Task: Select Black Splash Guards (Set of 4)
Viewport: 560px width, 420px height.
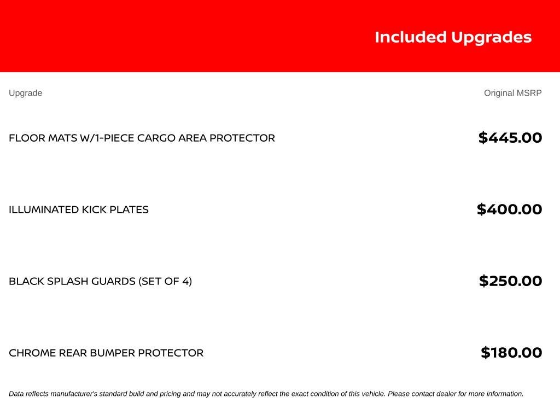Action: pos(101,282)
